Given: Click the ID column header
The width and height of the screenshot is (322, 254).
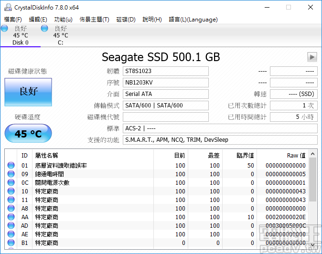Looking at the screenshot, I should point(25,156).
